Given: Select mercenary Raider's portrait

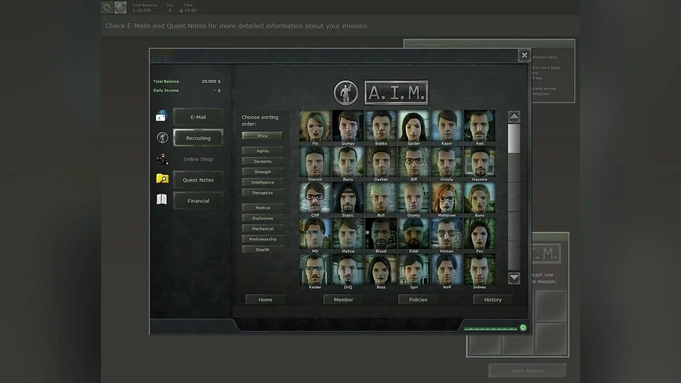Looking at the screenshot, I should click(315, 269).
